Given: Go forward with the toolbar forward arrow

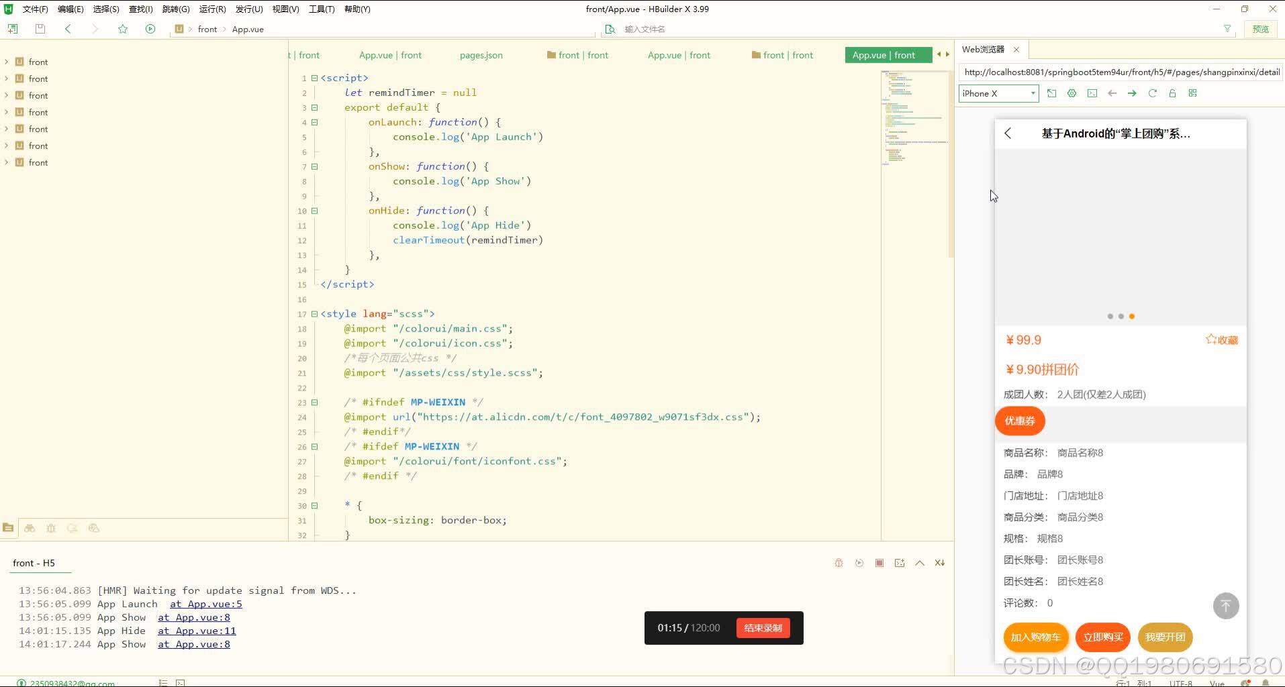Looking at the screenshot, I should [95, 29].
